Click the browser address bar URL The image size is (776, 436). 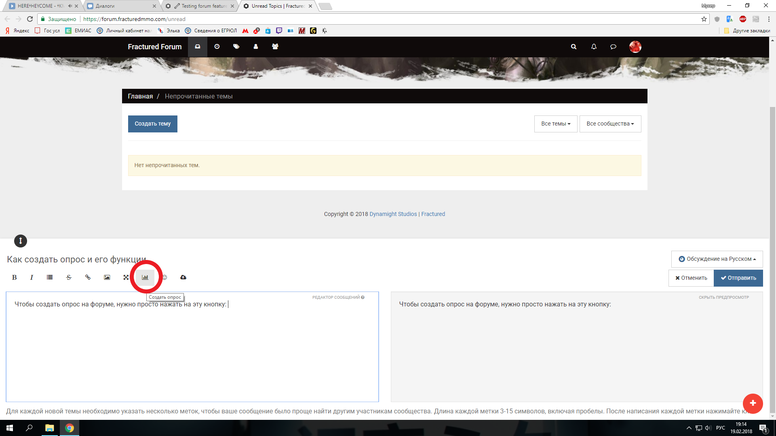(134, 19)
